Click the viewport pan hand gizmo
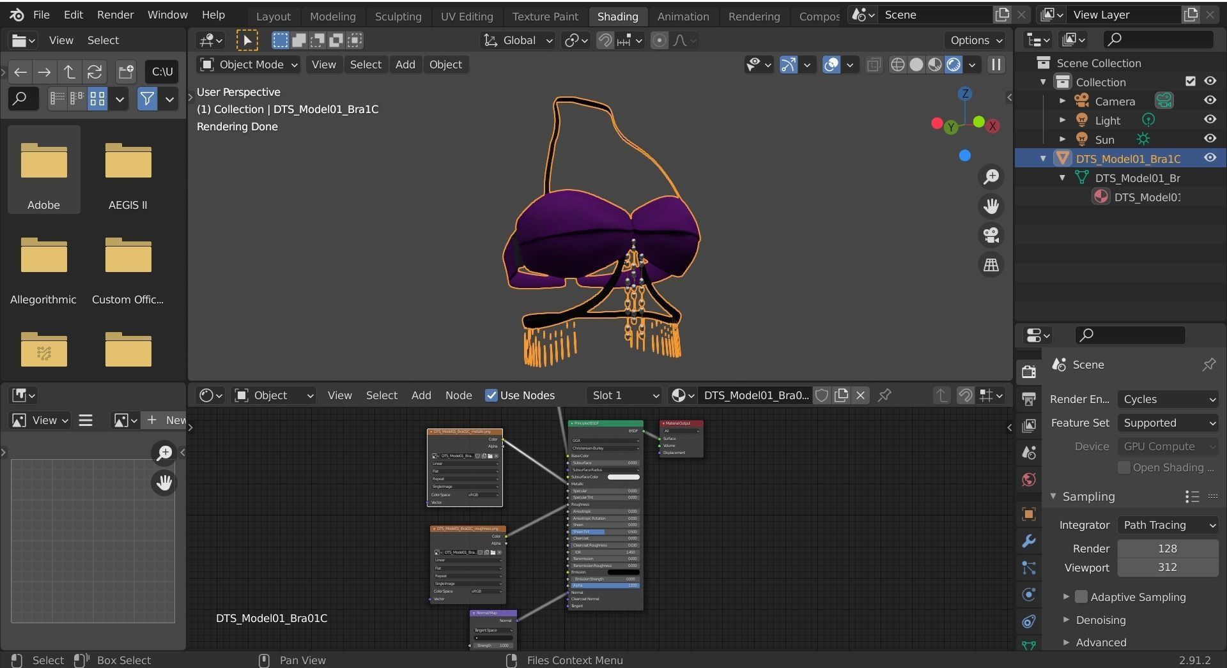Screen dimensions: 1227x668 pos(991,206)
